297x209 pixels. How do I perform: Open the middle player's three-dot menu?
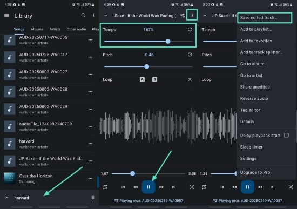click(x=192, y=16)
